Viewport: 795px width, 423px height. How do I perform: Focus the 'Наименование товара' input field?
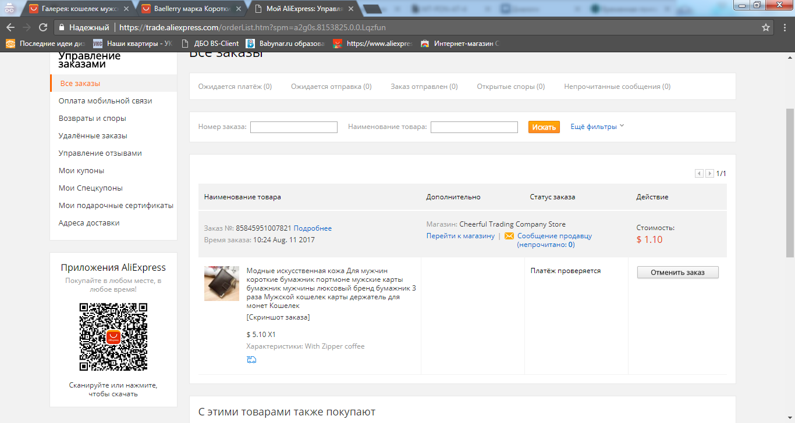coord(474,127)
